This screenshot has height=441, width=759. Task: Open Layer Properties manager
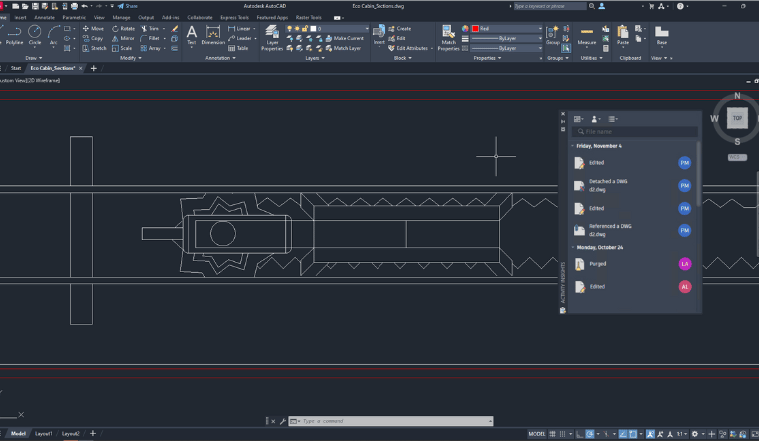point(272,38)
